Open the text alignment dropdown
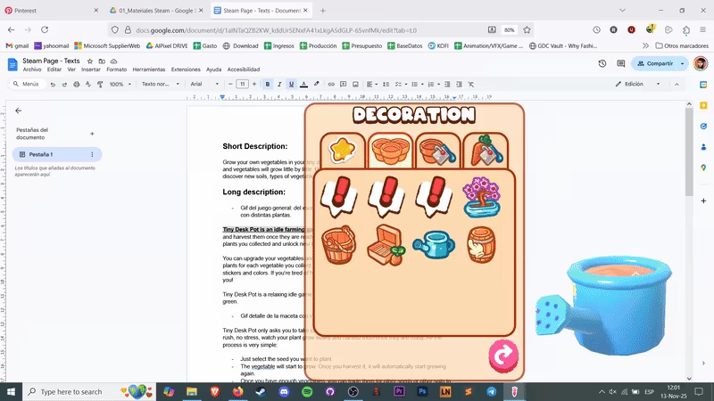The width and height of the screenshot is (714, 401). (372, 84)
